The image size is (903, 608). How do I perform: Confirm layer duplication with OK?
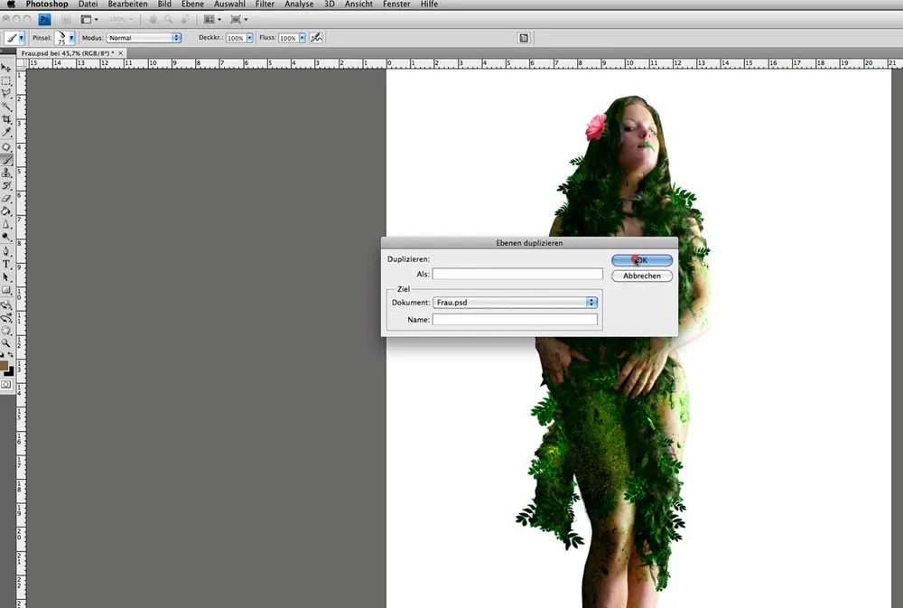[641, 260]
